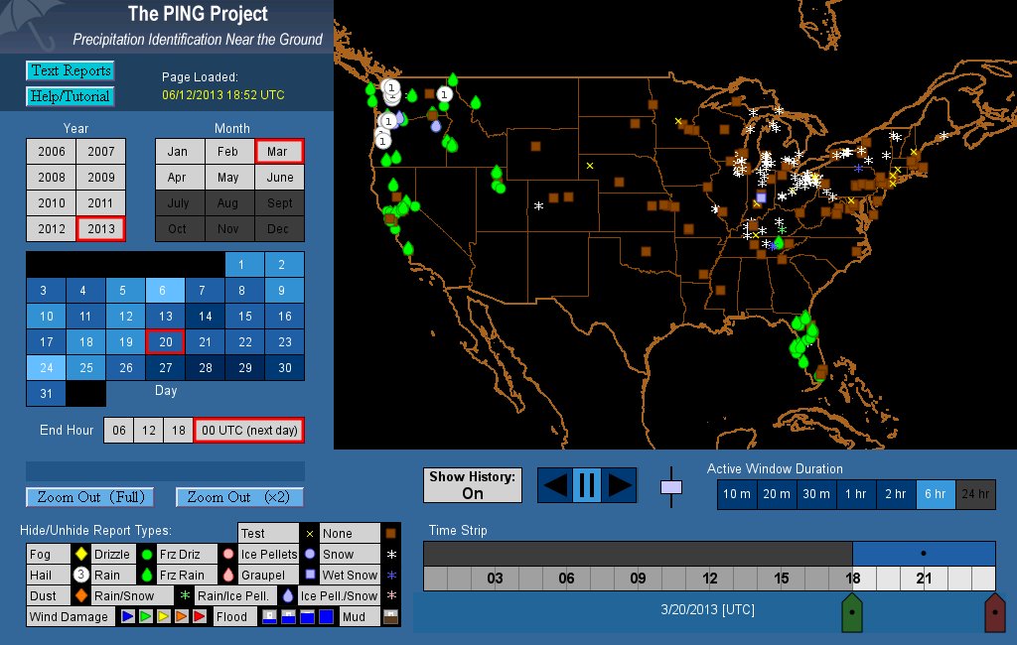1017x645 pixels.
Task: Hide or unhide Snow reports
Action: pos(338,555)
